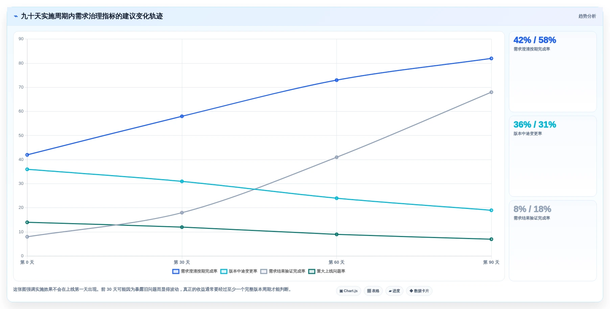Select blue line point at 第 30 天 (58)
The width and height of the screenshot is (610, 309).
point(182,116)
